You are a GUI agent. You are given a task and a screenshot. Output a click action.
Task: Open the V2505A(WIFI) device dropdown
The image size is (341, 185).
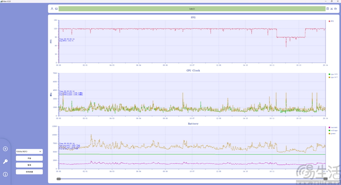point(29,151)
